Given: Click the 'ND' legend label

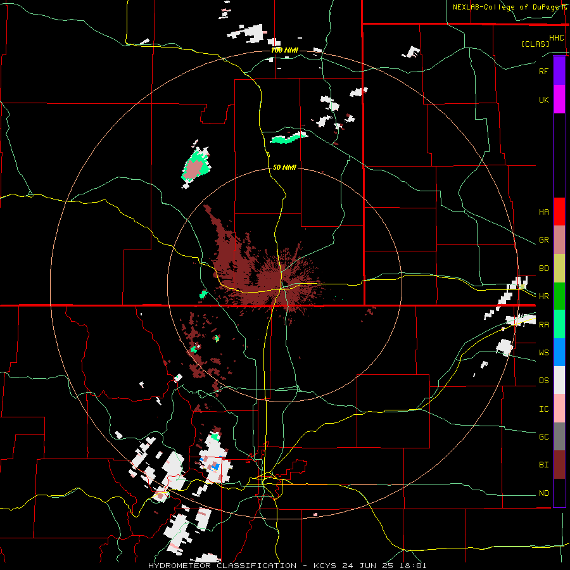Looking at the screenshot, I should click(543, 493).
